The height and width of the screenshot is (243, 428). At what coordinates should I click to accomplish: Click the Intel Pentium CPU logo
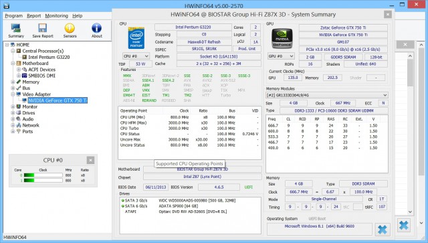tap(136, 38)
